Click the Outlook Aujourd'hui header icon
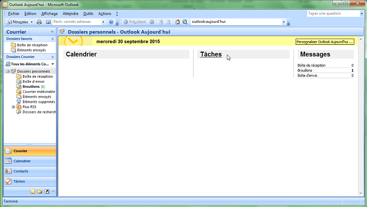Image resolution: width=367 pixels, height=207 pixels. tap(62, 32)
